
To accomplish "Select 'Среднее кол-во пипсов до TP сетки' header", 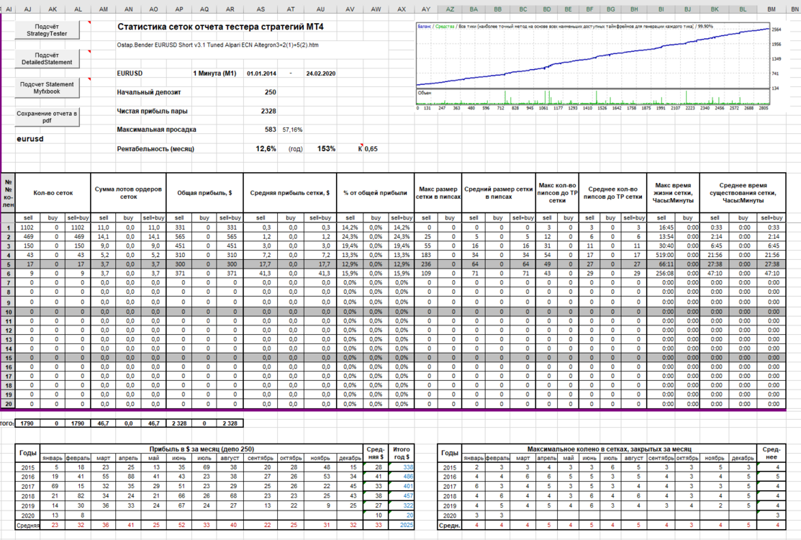I will [612, 193].
